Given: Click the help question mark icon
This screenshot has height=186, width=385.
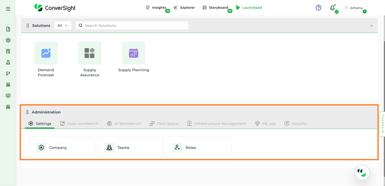Looking at the screenshot, I should click(x=318, y=8).
